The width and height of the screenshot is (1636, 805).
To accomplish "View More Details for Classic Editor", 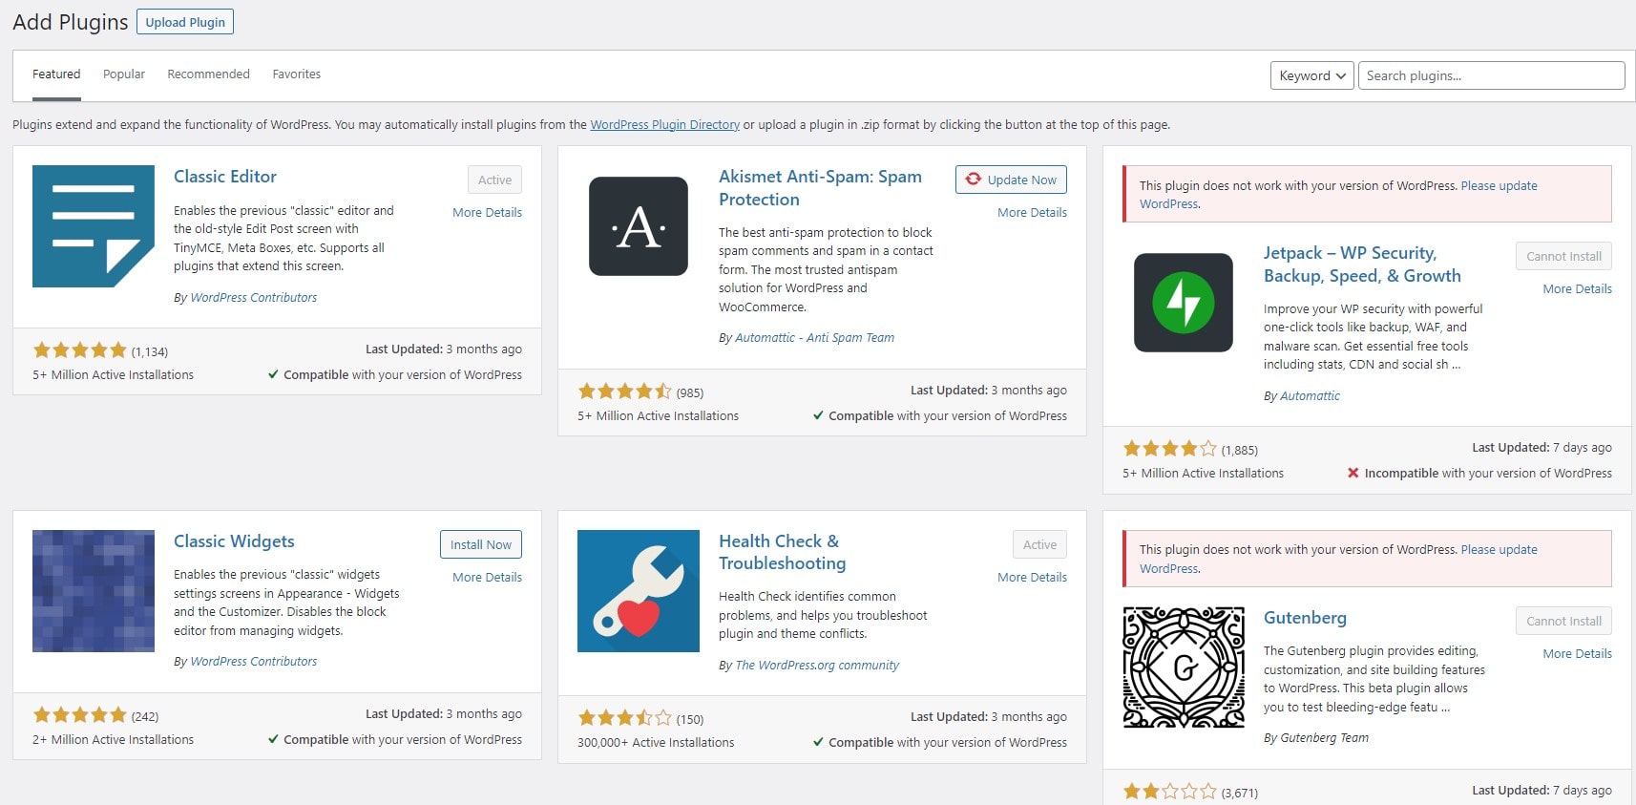I will pos(487,213).
